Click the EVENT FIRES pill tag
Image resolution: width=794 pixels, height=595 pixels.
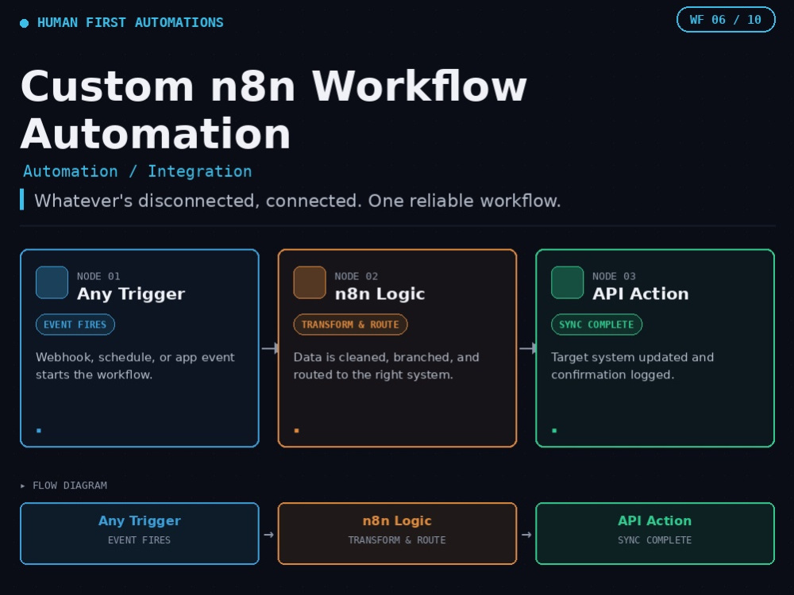(x=75, y=324)
